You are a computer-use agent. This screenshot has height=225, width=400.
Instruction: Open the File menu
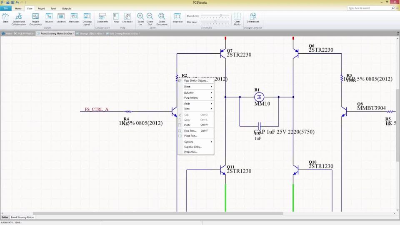coord(5,8)
